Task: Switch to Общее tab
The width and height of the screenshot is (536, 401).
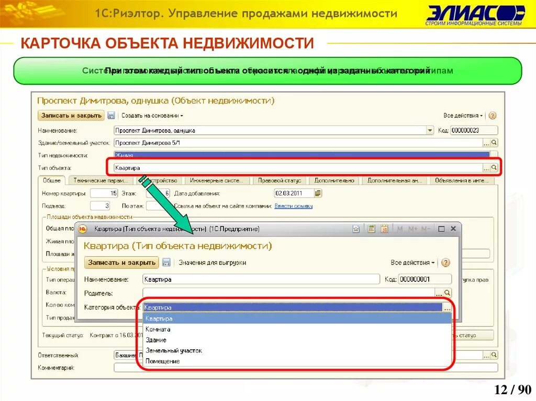Action: (52, 180)
